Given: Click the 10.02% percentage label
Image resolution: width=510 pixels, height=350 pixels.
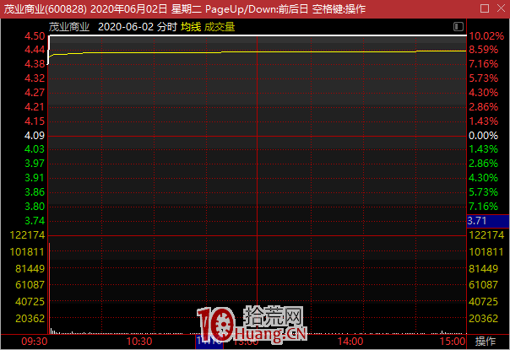Looking at the screenshot, I should point(486,36).
